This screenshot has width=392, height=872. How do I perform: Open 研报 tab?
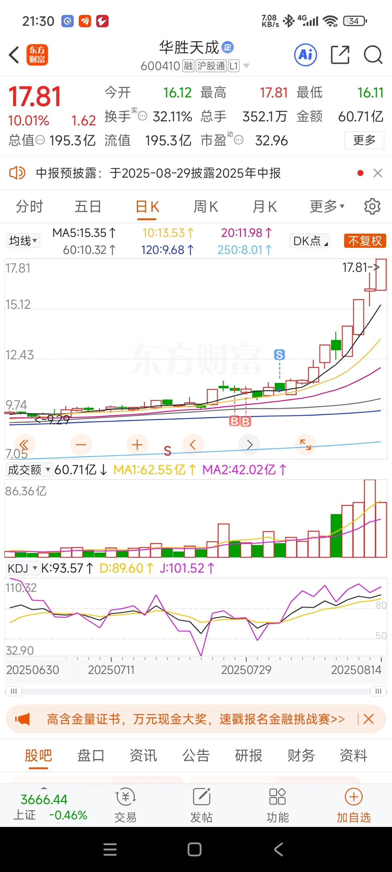click(249, 756)
